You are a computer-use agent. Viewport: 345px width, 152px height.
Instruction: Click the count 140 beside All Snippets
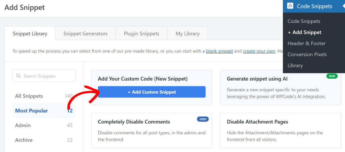(69, 96)
